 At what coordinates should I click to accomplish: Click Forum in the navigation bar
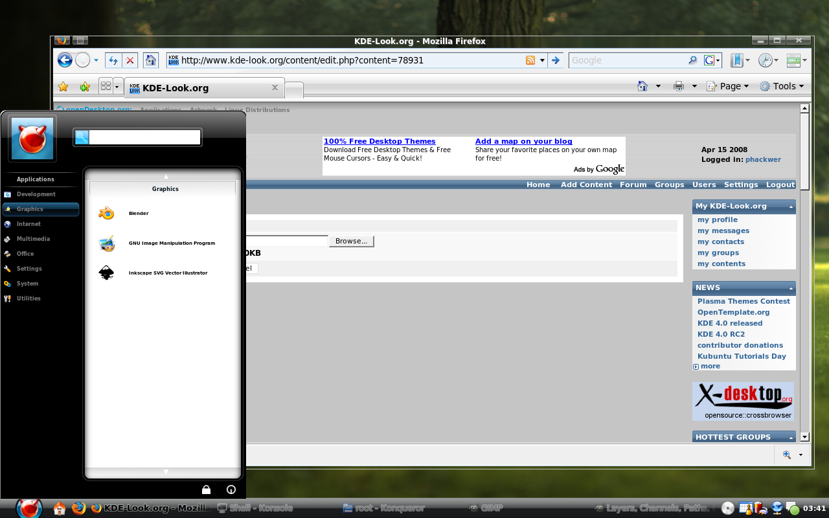coord(633,185)
